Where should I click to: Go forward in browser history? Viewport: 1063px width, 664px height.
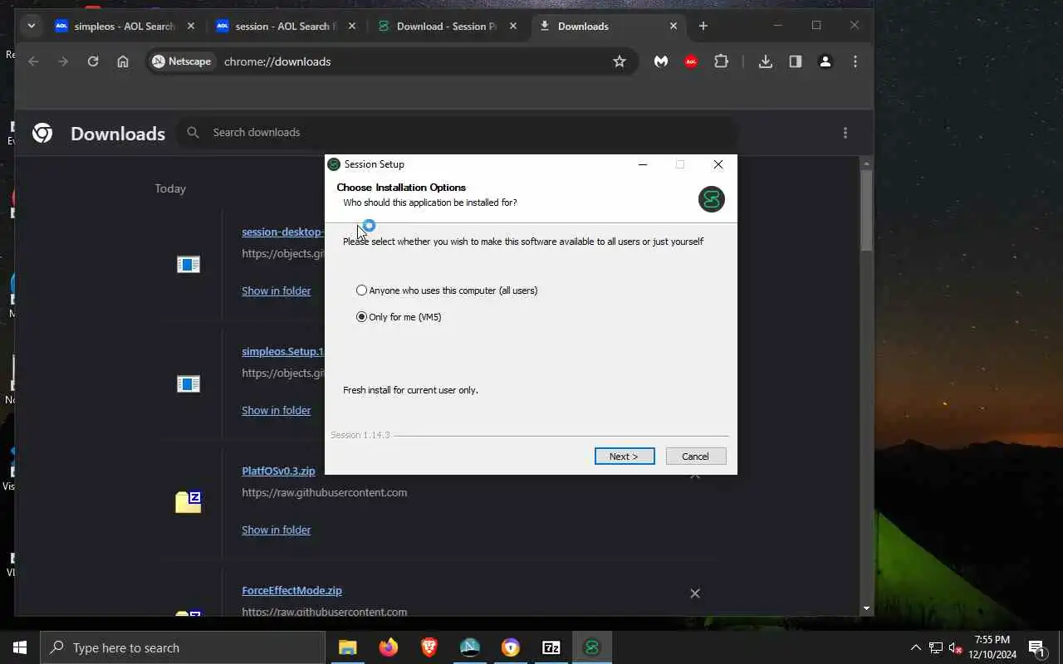(63, 61)
